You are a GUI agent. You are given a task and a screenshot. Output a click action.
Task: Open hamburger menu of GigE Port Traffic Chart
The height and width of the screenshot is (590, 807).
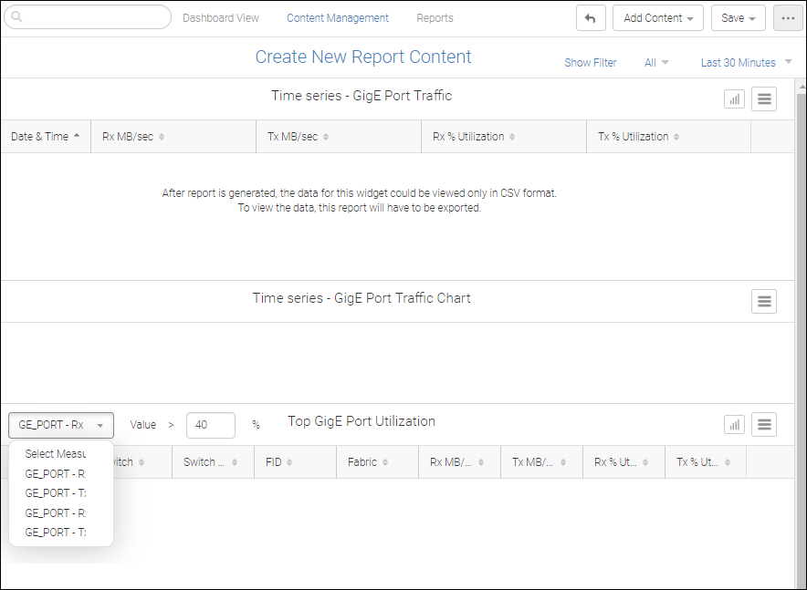click(764, 301)
